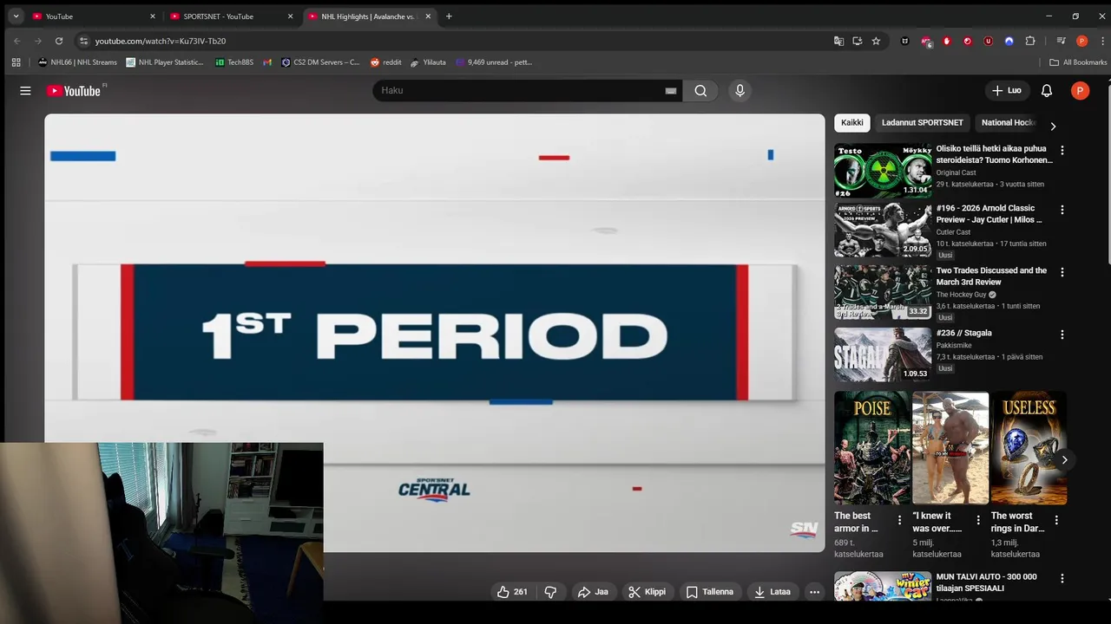Close the NHL Highlights tab
Screen dimensions: 1111x624
[x=428, y=16]
